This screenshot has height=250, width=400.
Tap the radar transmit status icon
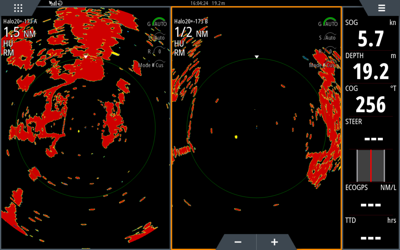pyautogui.click(x=60, y=3)
